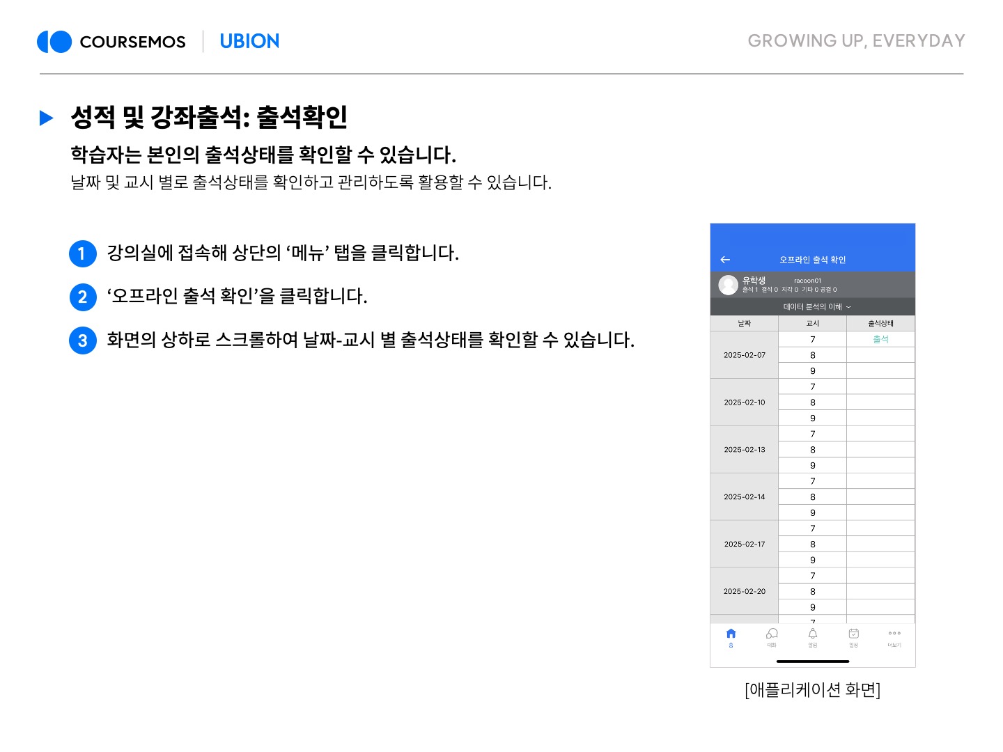Click the UBION logo text
This screenshot has width=1003, height=752.
tap(249, 42)
